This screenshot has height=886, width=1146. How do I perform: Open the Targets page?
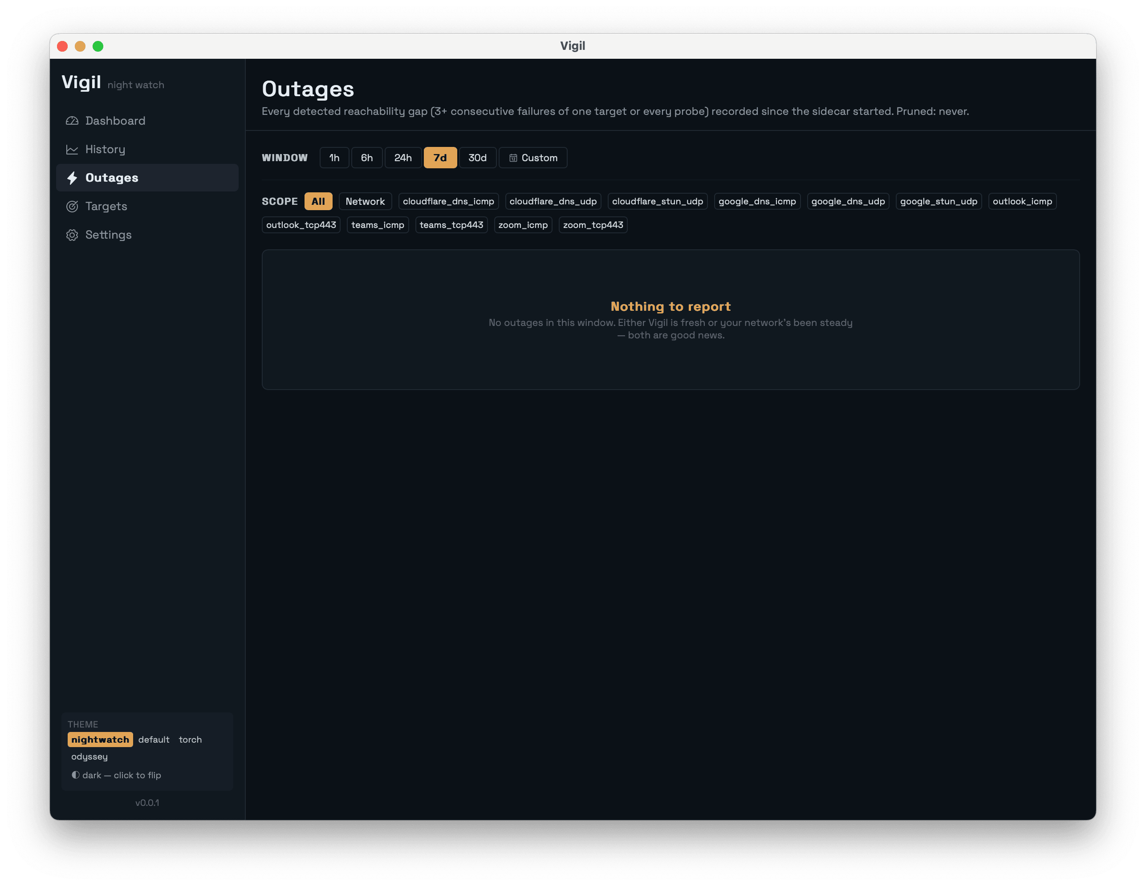(x=147, y=206)
